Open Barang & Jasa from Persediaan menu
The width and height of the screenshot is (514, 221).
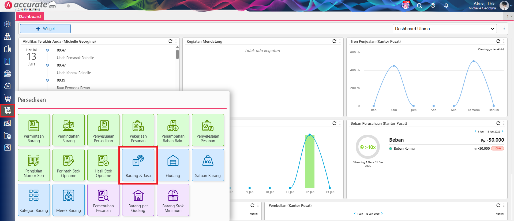coord(138,165)
